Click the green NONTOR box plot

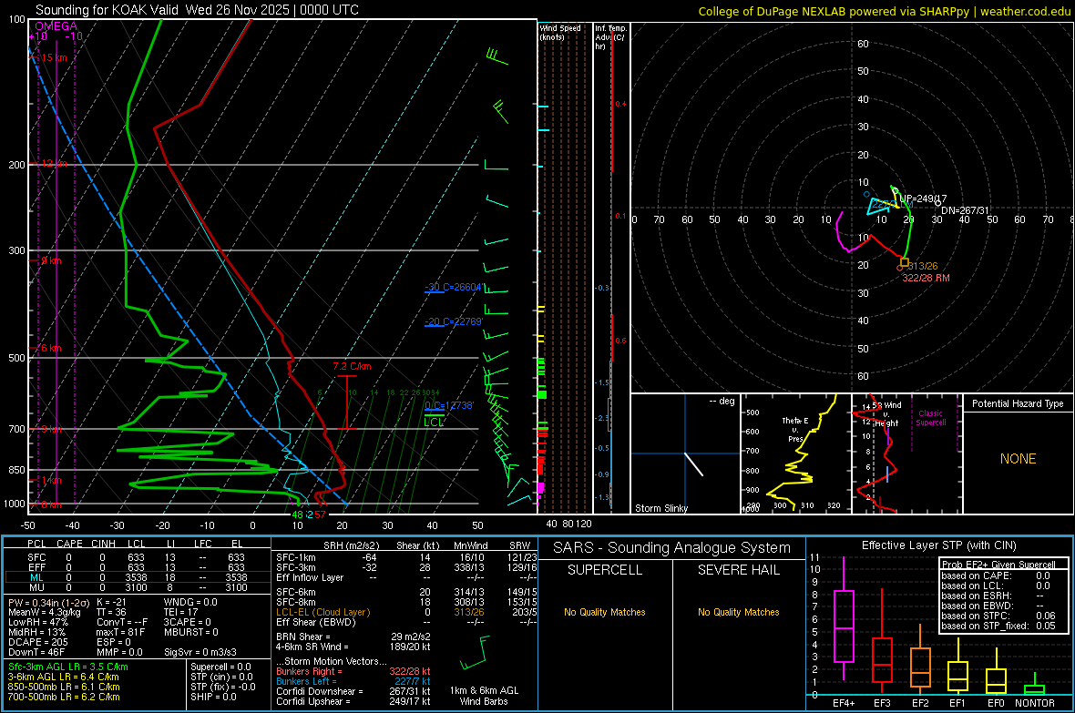pyautogui.click(x=1034, y=684)
